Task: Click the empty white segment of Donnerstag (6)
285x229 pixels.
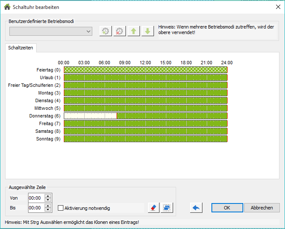Action: pyautogui.click(x=90, y=116)
